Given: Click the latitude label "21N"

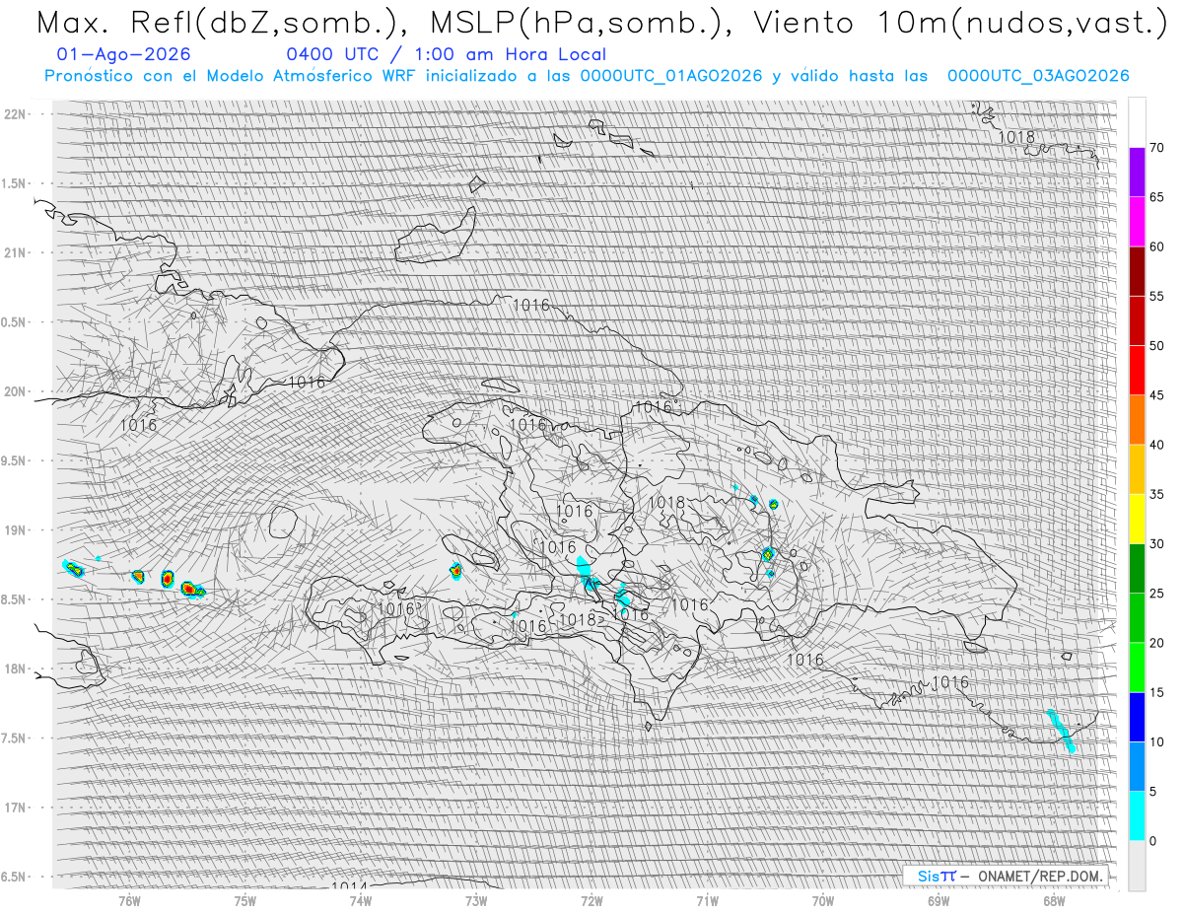Looking at the screenshot, I should 17,252.
